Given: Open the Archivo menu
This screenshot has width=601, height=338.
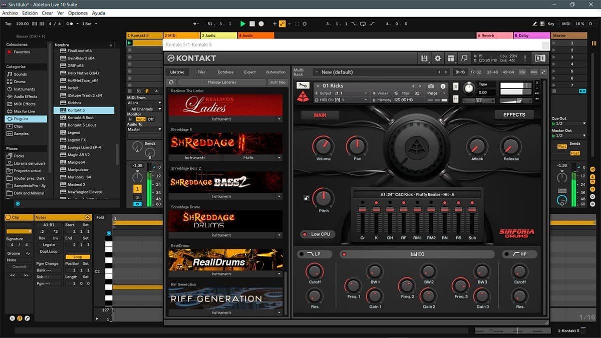Looking at the screenshot, I should [x=10, y=13].
